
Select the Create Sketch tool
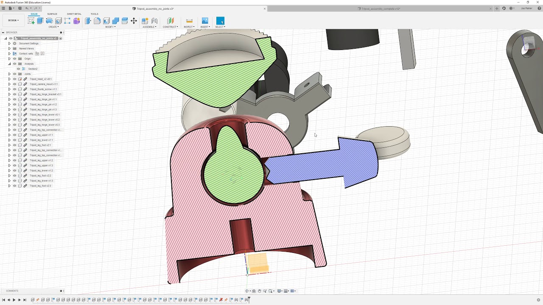click(x=31, y=21)
